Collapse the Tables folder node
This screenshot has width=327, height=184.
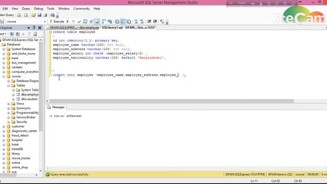[9, 85]
